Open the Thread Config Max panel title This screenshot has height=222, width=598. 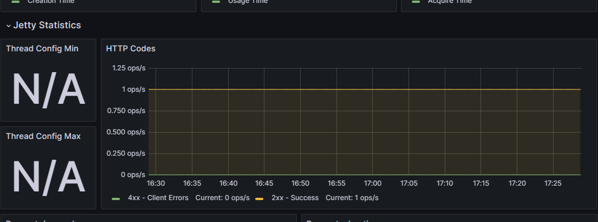point(43,136)
